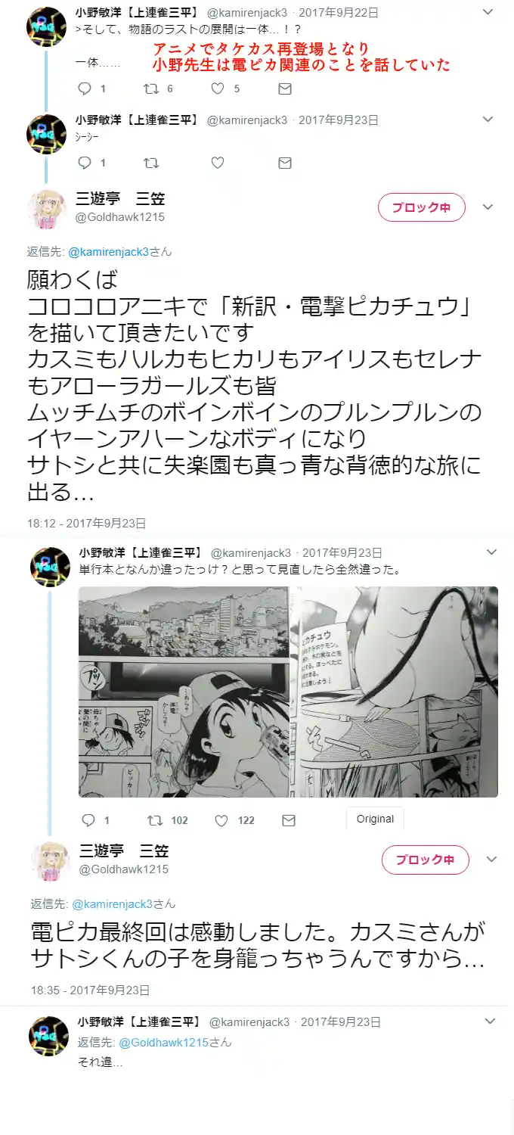Toggle first ブロック中 button for 三遊亭 三笠
The height and width of the screenshot is (1135, 514).
422,207
